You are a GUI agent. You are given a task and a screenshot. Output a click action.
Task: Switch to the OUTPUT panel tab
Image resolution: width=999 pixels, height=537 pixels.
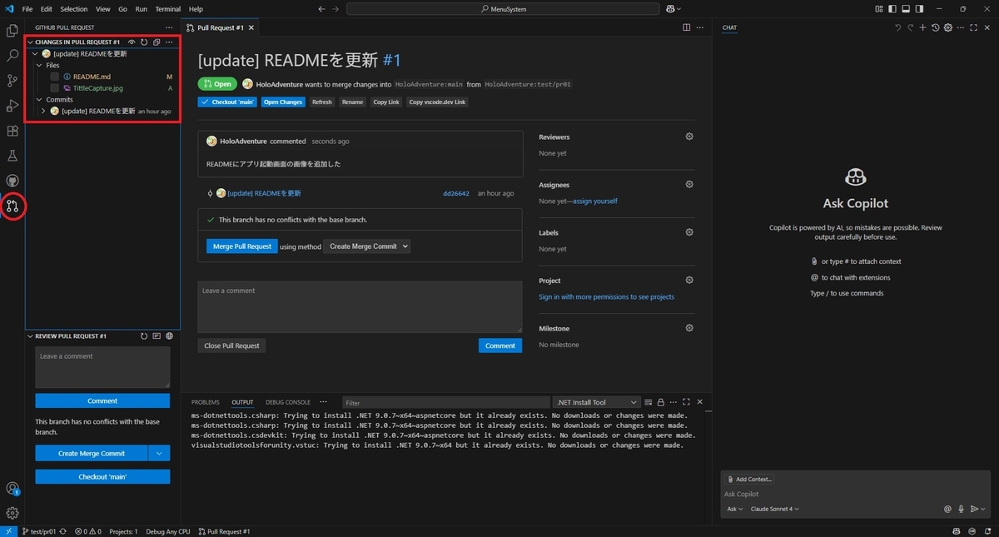(x=241, y=401)
